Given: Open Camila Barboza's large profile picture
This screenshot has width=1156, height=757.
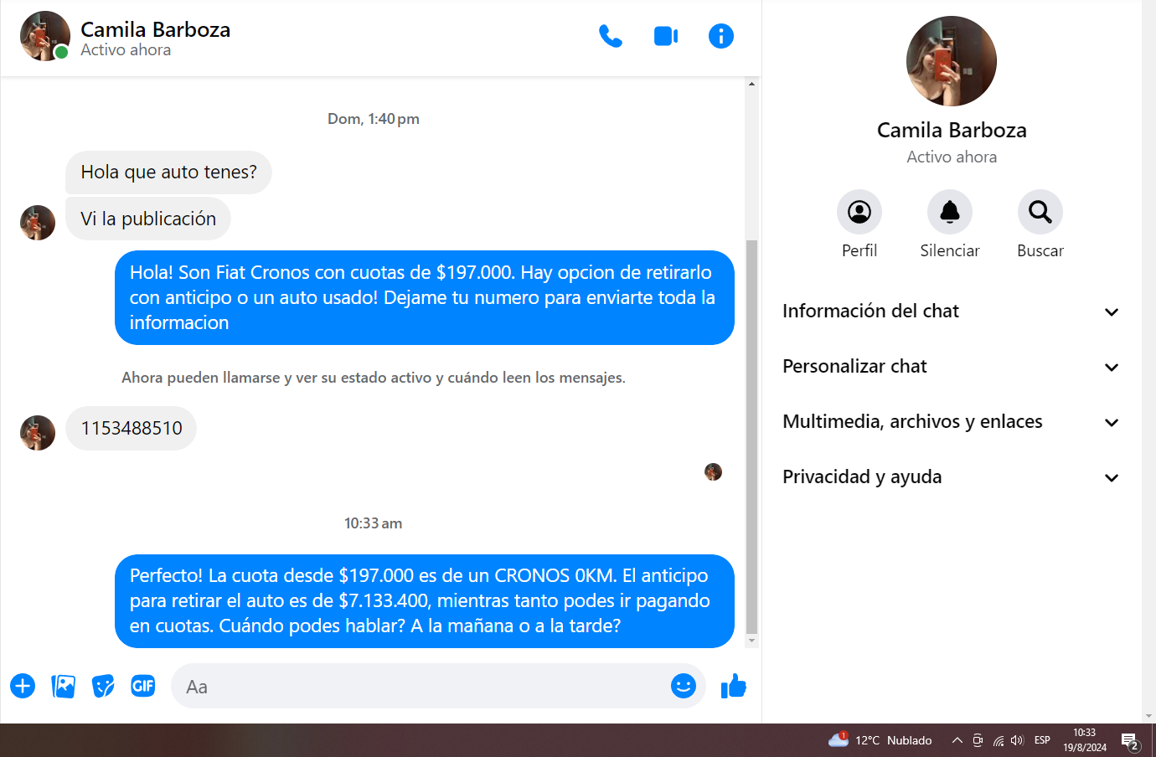Looking at the screenshot, I should (952, 61).
